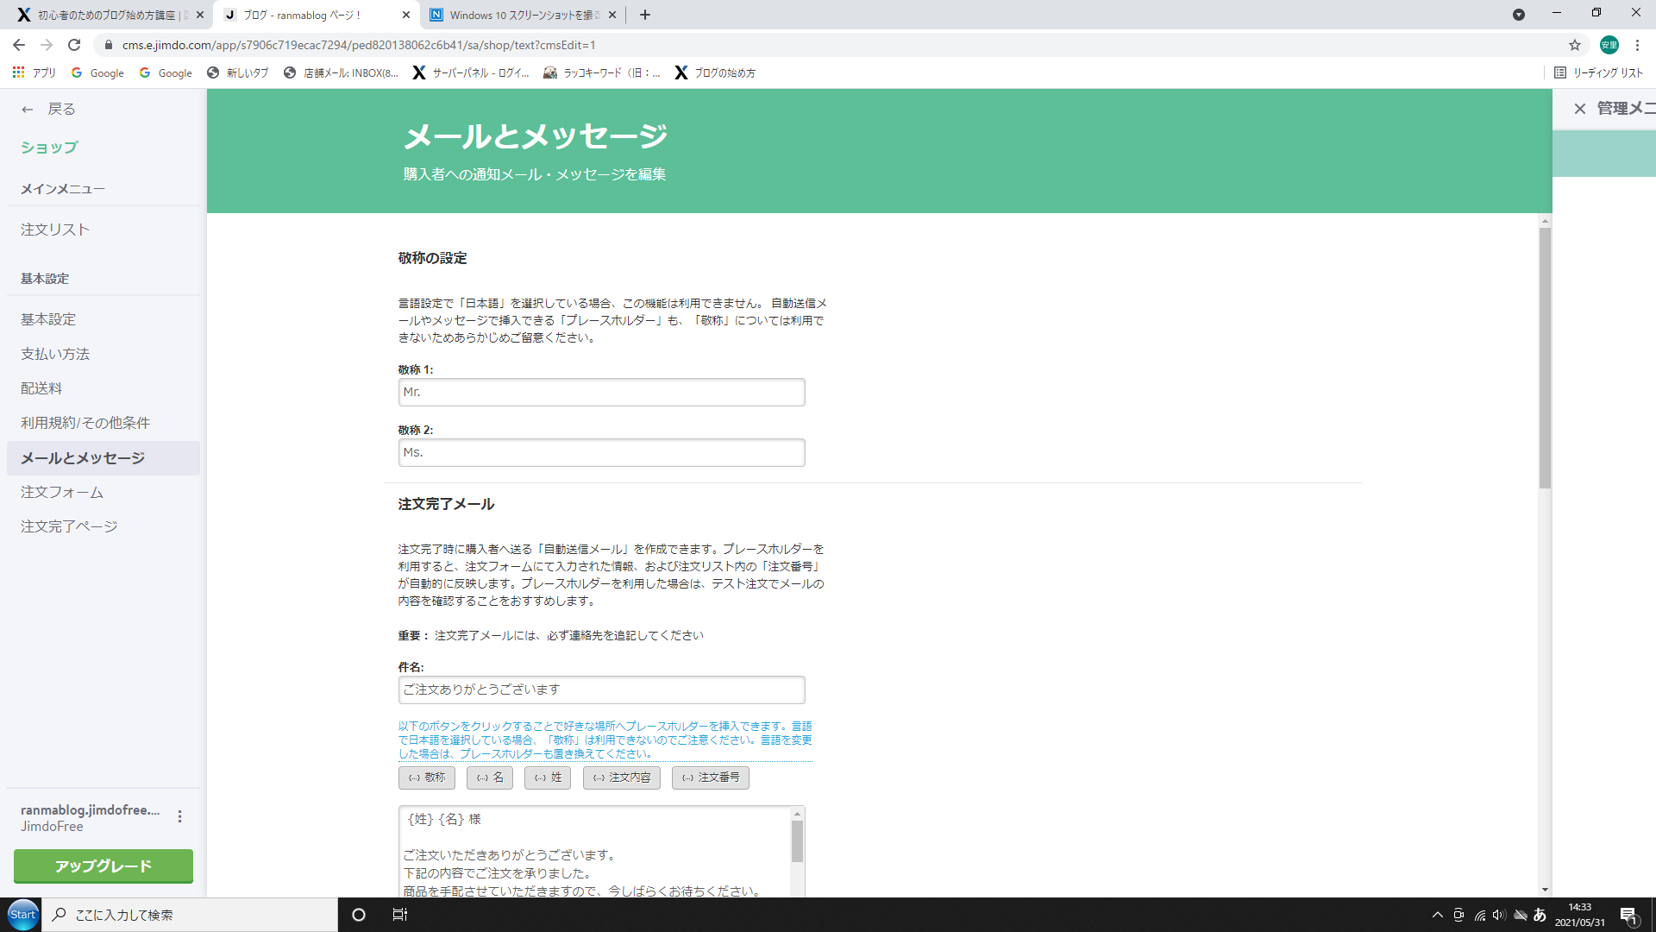Image resolution: width=1656 pixels, height=932 pixels.
Task: Click the Cortana circle icon in taskbar
Action: 359,915
